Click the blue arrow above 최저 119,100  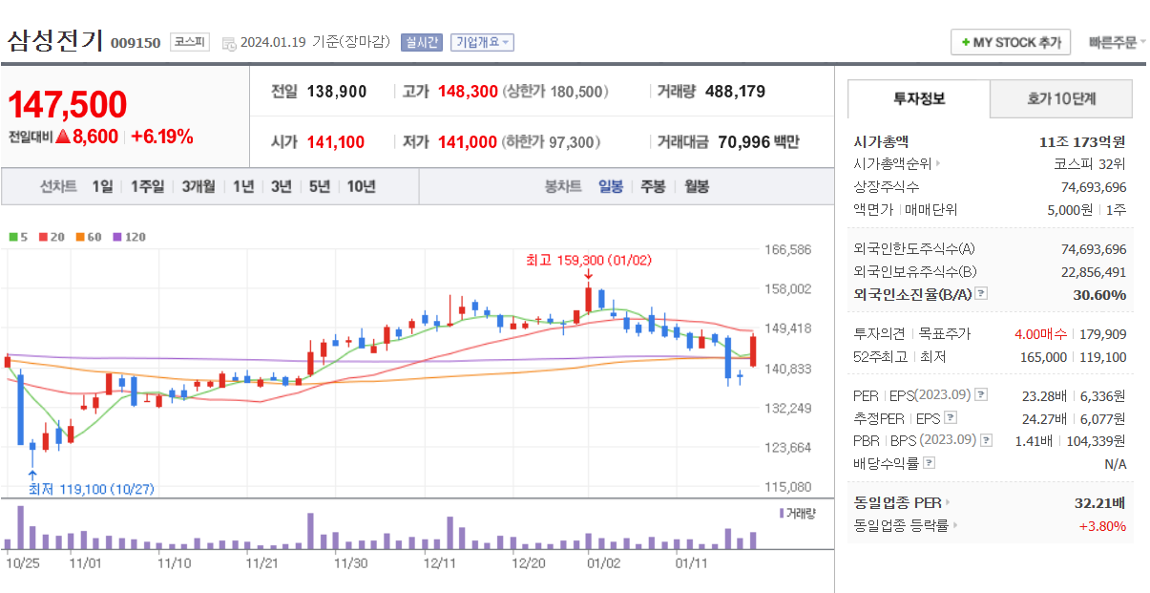[32, 475]
